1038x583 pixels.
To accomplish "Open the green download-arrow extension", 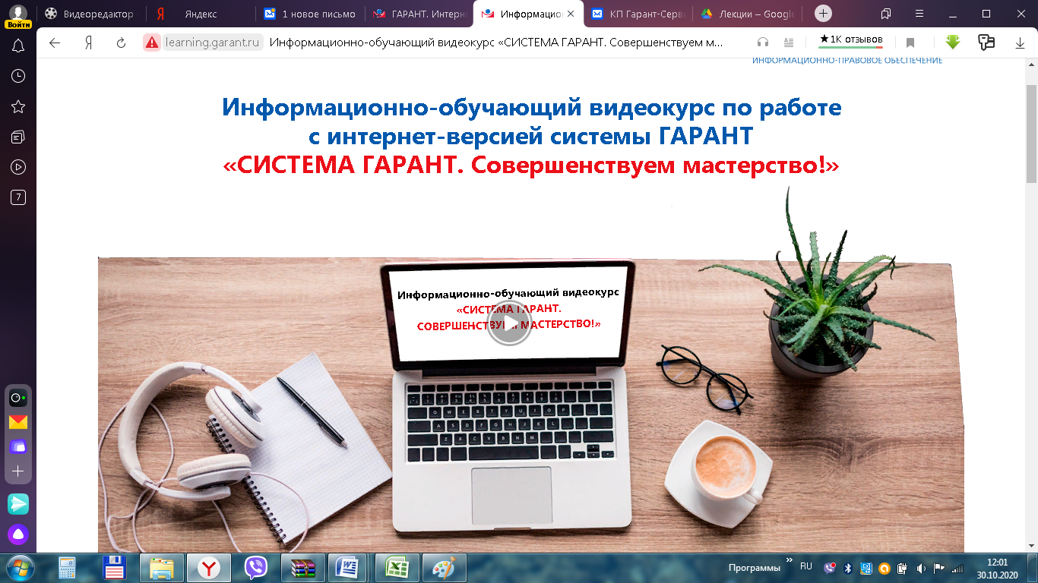I will click(x=954, y=43).
